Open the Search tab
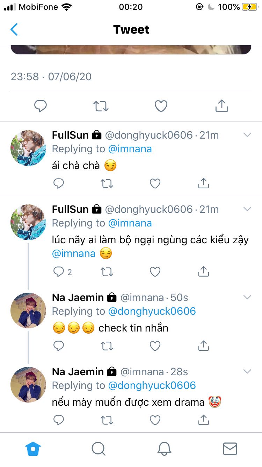 [x=99, y=448]
